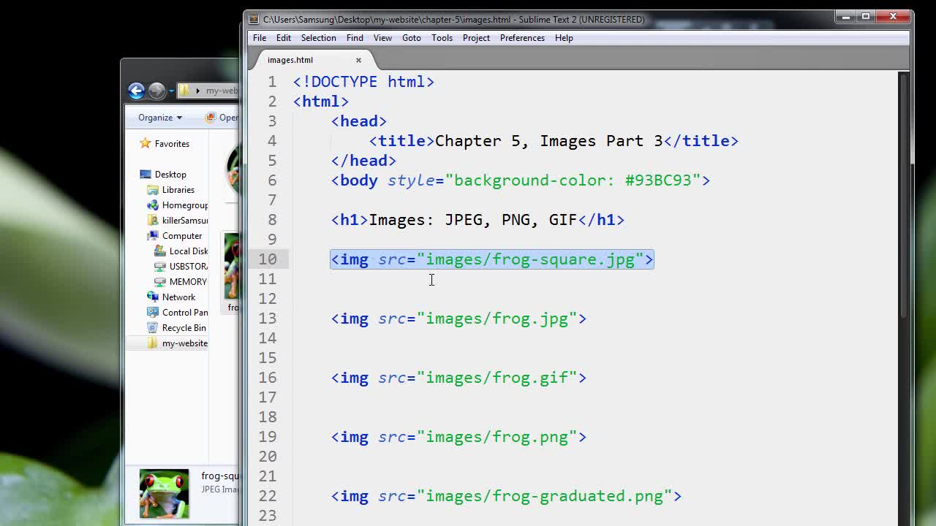Click the my-website folder icon
The width and height of the screenshot is (936, 526).
pos(152,343)
